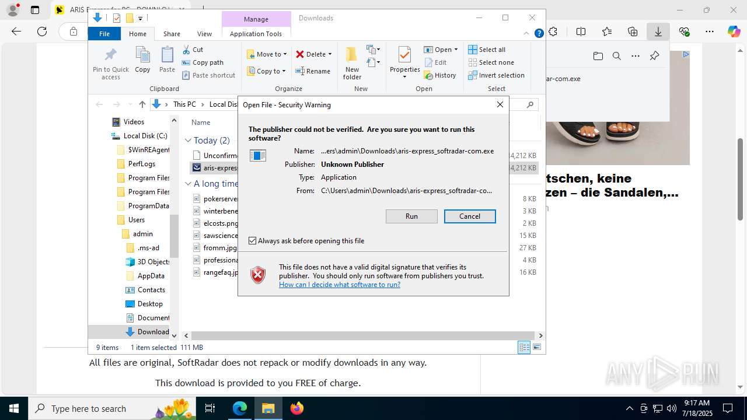This screenshot has width=747, height=420.
Task: Collapse the A long time ago group
Action: (x=188, y=183)
